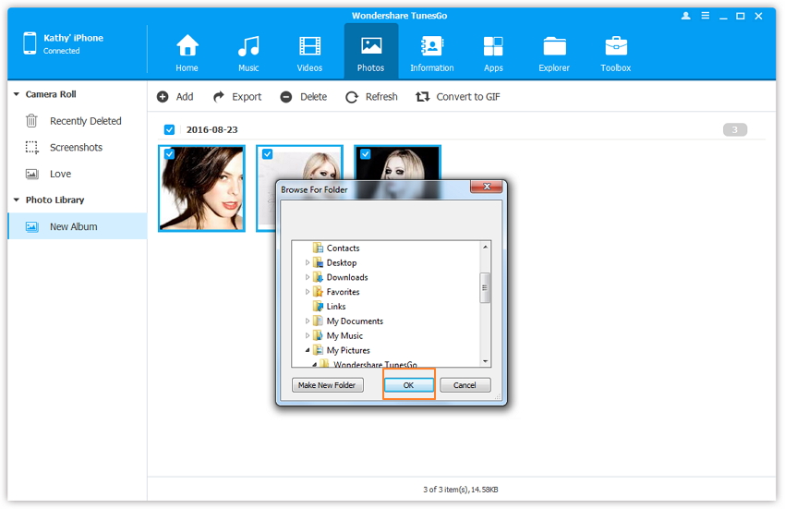Click the Convert to GIF toolbar icon

coord(423,97)
